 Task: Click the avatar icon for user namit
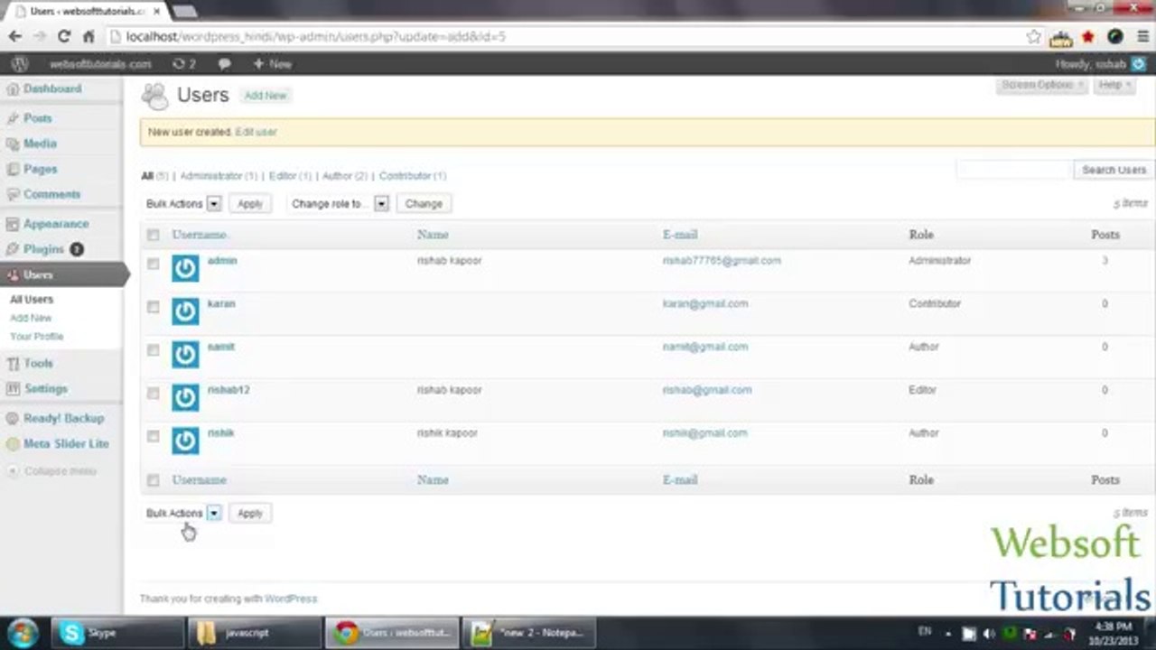tap(185, 354)
